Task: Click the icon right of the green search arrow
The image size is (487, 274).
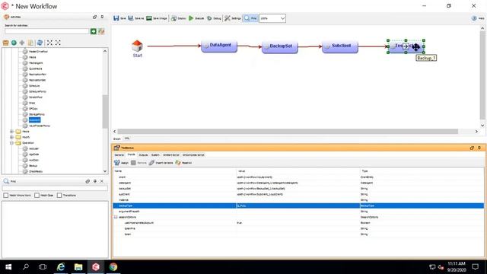Action: (x=101, y=31)
